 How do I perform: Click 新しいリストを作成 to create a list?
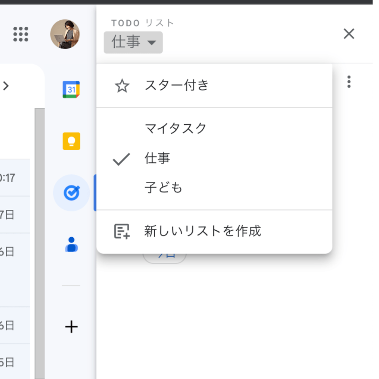pyautogui.click(x=202, y=231)
